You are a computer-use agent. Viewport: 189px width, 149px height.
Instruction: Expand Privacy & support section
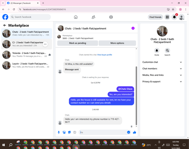pos(162,81)
